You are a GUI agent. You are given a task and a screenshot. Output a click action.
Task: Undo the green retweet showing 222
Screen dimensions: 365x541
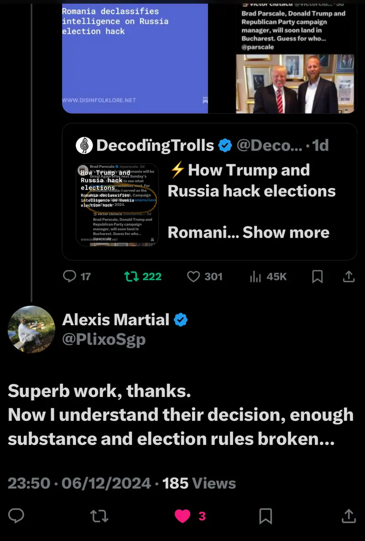tap(132, 276)
